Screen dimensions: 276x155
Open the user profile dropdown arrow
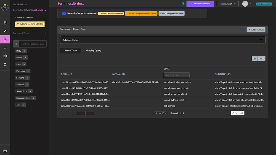(x=251, y=4)
